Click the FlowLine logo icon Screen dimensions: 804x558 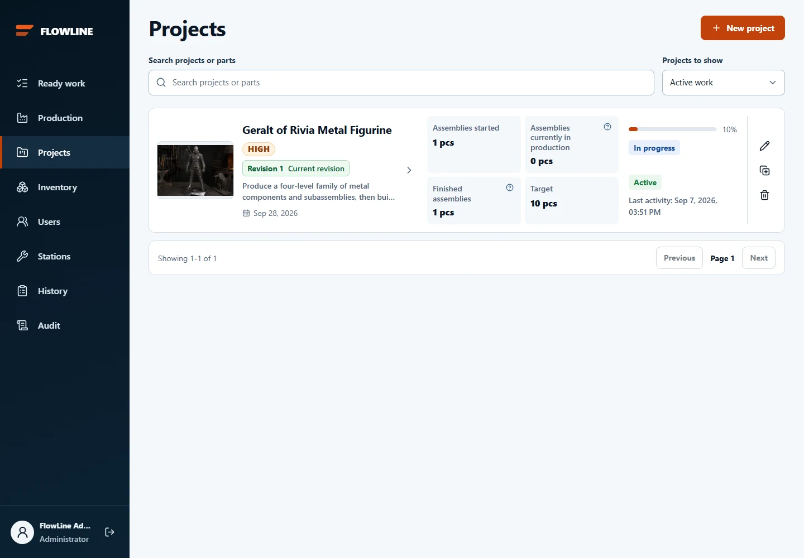[x=25, y=31]
